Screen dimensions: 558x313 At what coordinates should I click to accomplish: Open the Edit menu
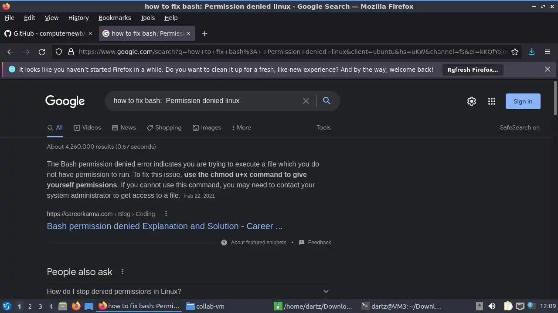coord(30,18)
